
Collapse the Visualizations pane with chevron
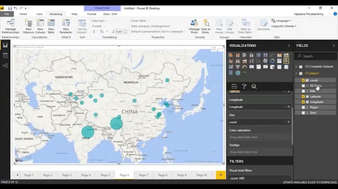coord(289,46)
